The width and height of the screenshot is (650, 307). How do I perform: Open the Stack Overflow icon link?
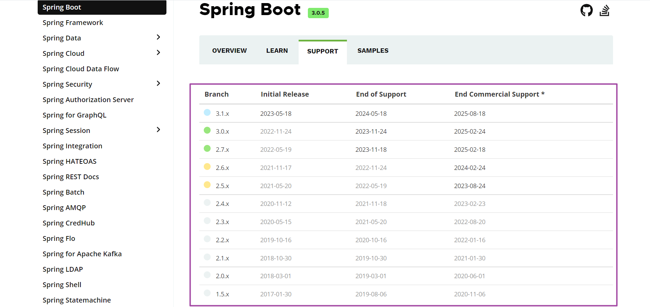point(604,10)
